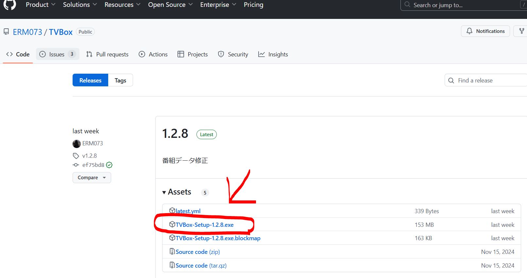The height and width of the screenshot is (278, 527).
Task: Click the search magnifier icon in header
Action: click(407, 5)
